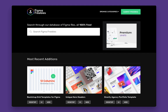The width and height of the screenshot is (168, 112).
Task: Select UI tag under Unique Hero Headers
Action: 80,102
